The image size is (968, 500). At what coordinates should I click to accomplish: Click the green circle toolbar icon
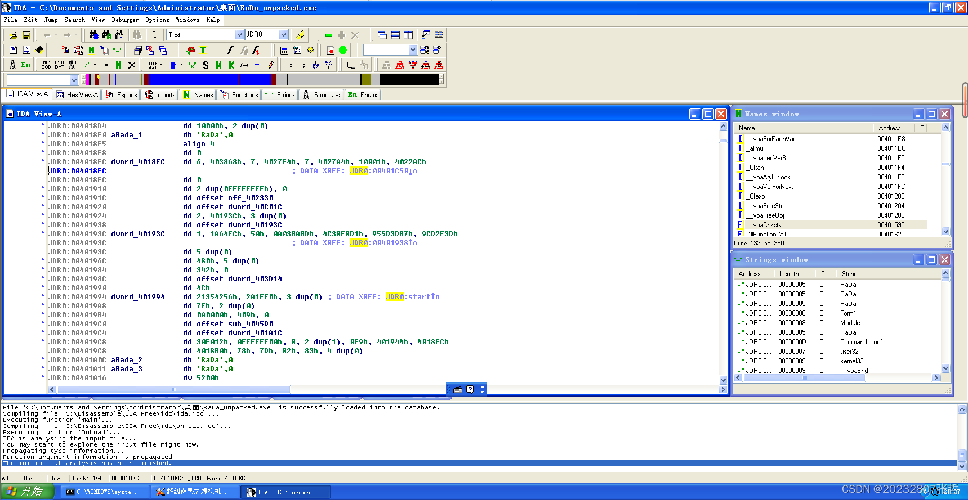tap(343, 50)
